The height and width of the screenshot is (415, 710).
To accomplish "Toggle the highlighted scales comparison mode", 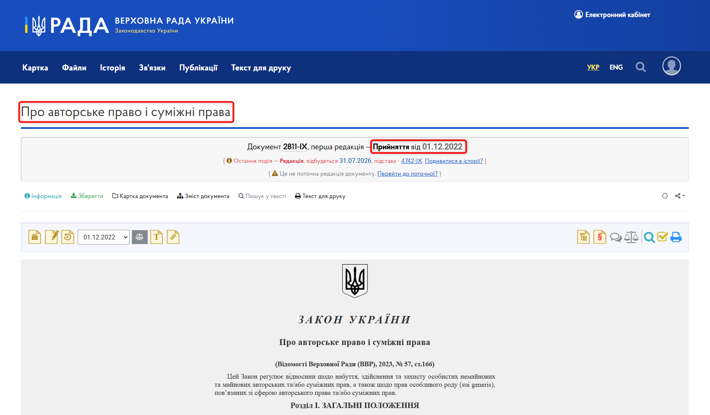I will coord(140,237).
